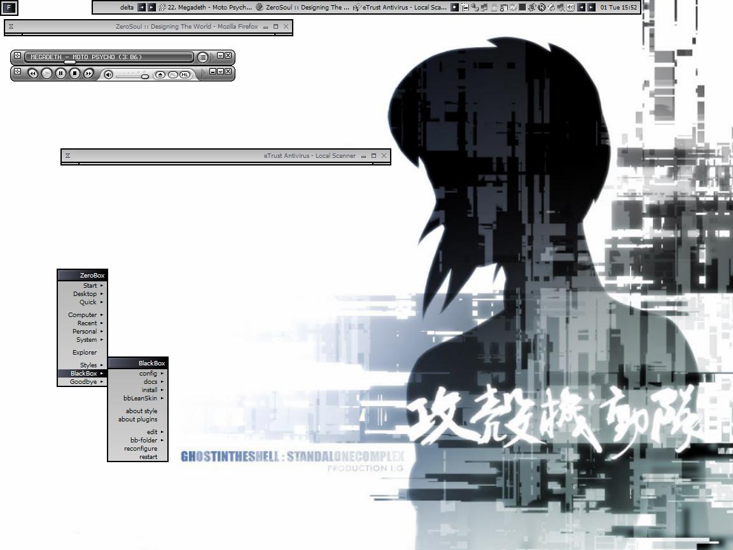Image resolution: width=733 pixels, height=550 pixels.
Task: Choose restart in the BlackBox menu
Action: [138, 457]
